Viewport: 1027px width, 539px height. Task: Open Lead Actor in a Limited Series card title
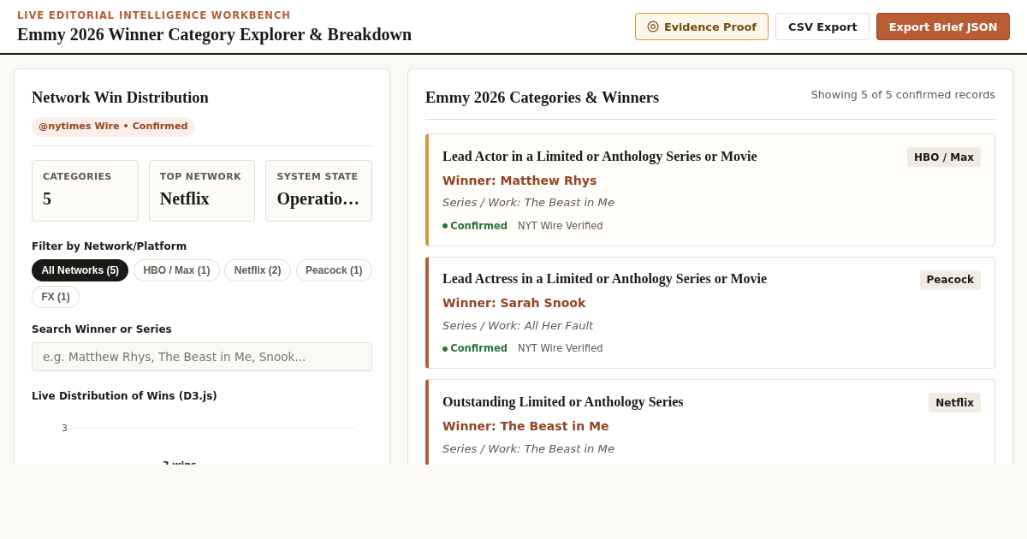(x=599, y=157)
